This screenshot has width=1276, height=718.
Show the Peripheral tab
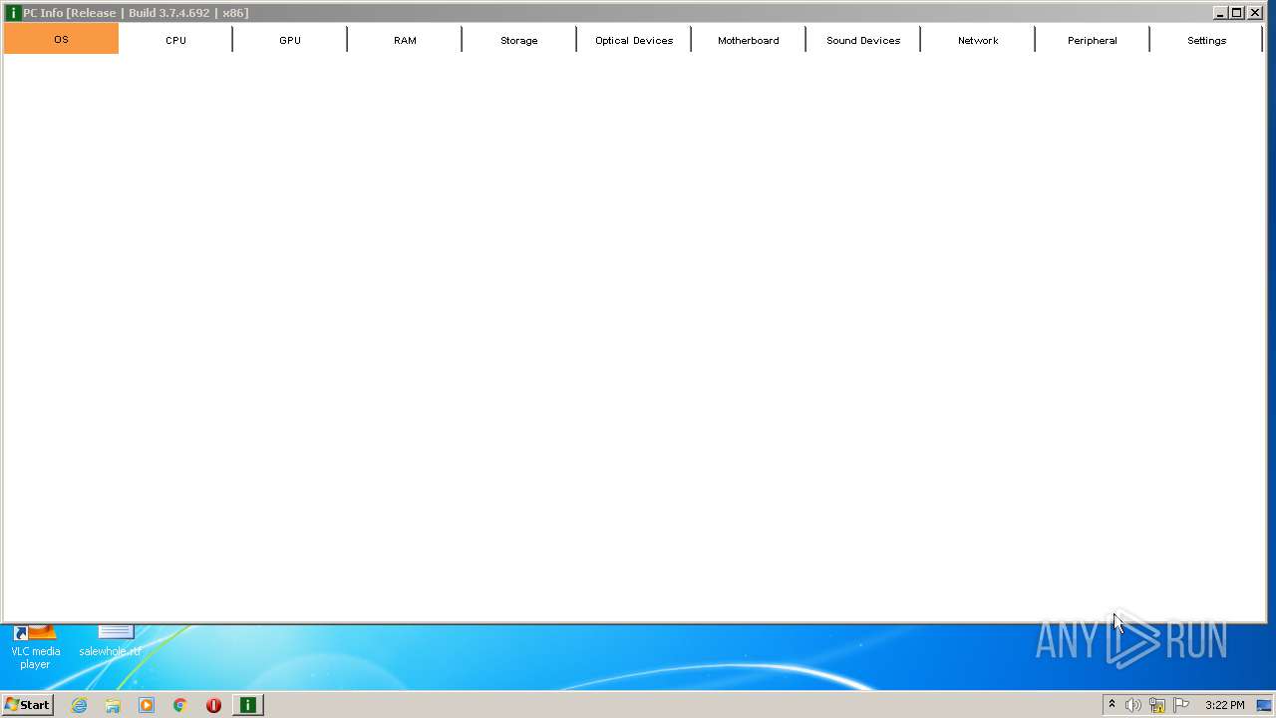pyautogui.click(x=1093, y=40)
